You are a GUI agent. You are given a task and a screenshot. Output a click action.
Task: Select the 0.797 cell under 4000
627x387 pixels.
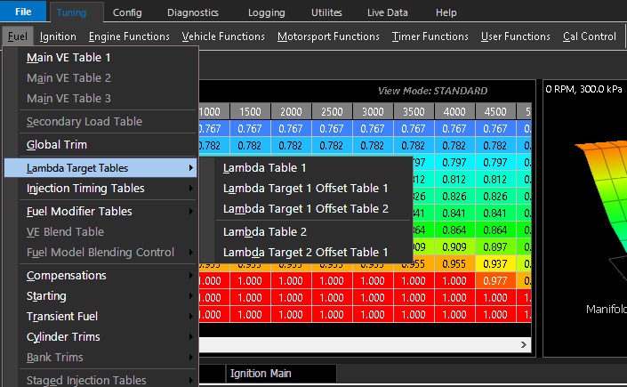454,163
